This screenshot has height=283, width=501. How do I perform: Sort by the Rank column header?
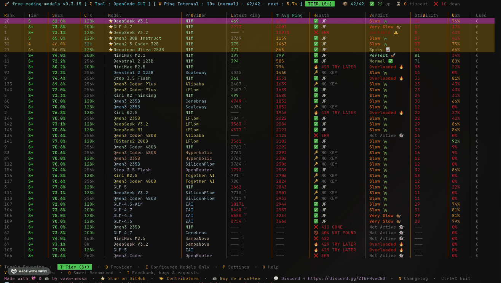[x=10, y=15]
